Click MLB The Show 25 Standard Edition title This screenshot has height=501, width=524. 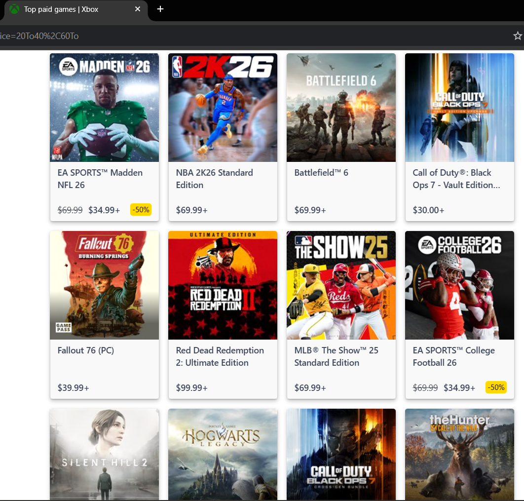point(336,356)
